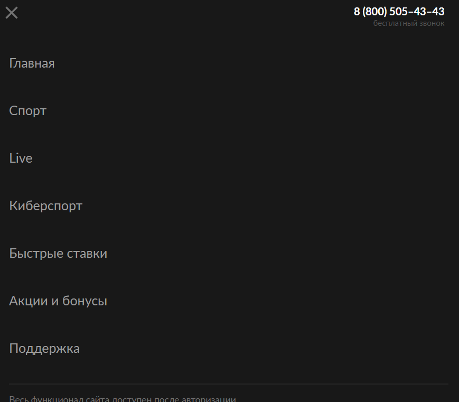Open Быстрые ставки page
459x402 pixels.
point(58,254)
